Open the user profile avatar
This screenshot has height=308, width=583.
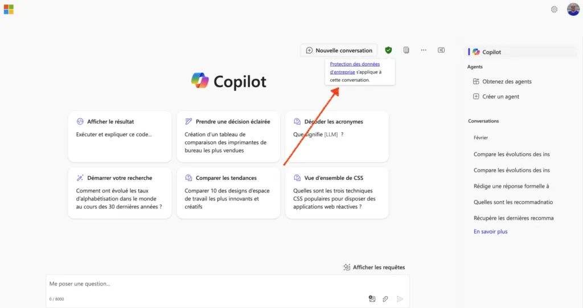pyautogui.click(x=573, y=9)
